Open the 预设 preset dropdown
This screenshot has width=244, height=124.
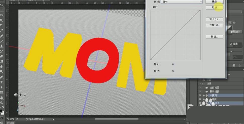click(x=182, y=2)
